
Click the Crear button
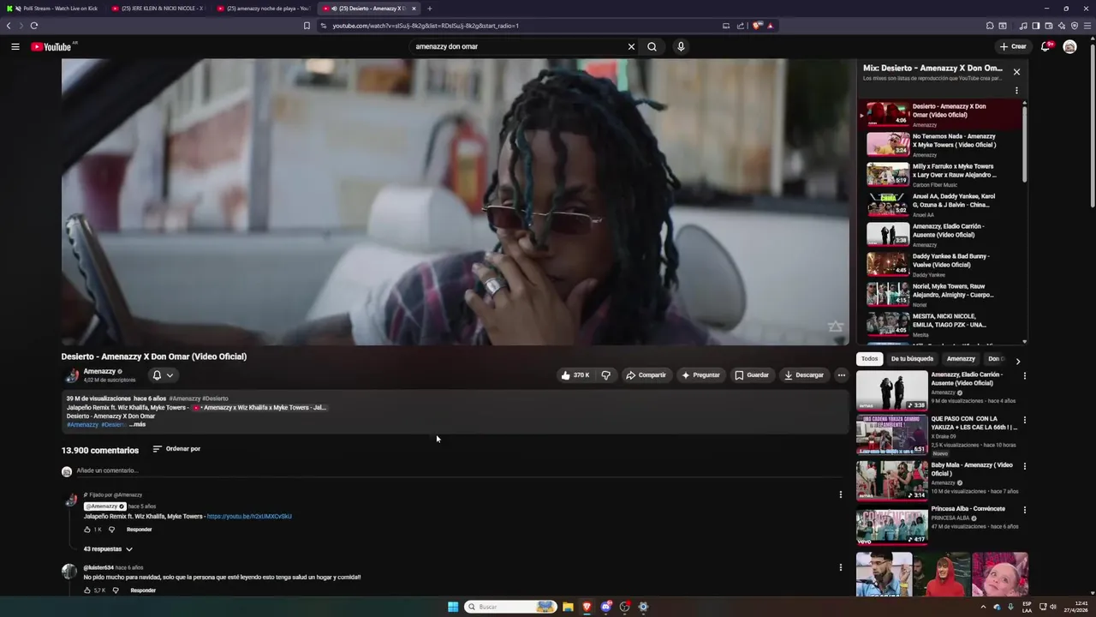click(x=1012, y=46)
